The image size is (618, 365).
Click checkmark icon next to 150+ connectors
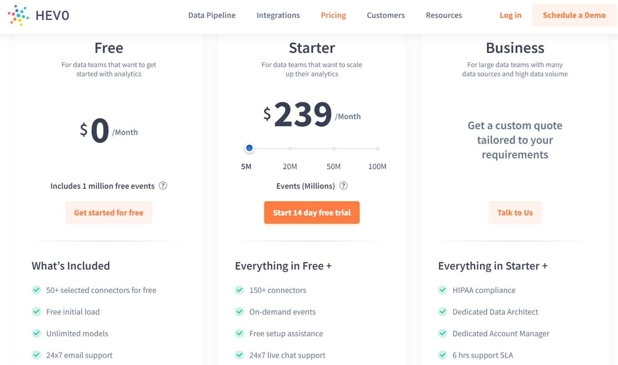240,290
